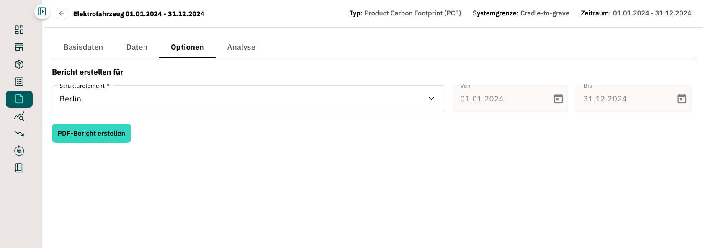This screenshot has height=248, width=703.
Task: Switch to the Analyse tab
Action: click(x=241, y=47)
